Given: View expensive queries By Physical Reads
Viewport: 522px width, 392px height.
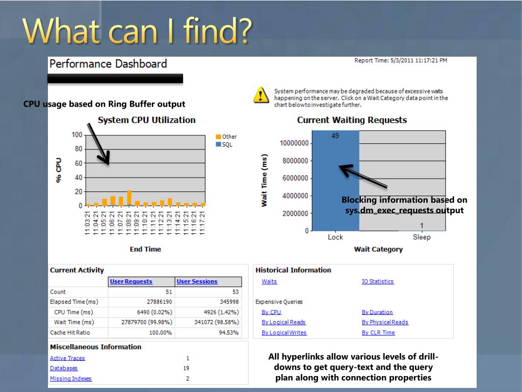Looking at the screenshot, I should coord(385,322).
